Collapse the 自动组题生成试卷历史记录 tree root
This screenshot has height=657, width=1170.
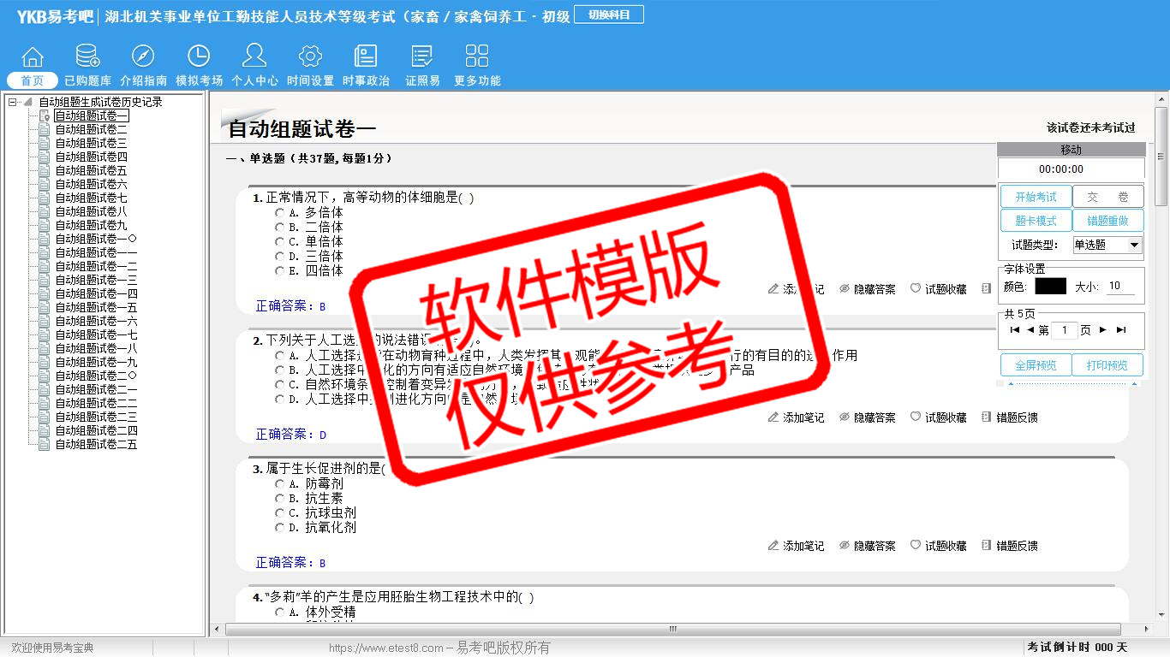click(x=13, y=103)
